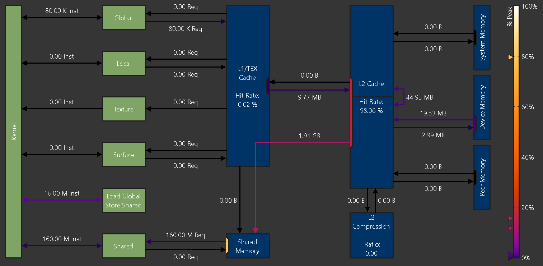Select the Hit Rate 98.06 % label
The image size is (543, 266).
[371, 106]
